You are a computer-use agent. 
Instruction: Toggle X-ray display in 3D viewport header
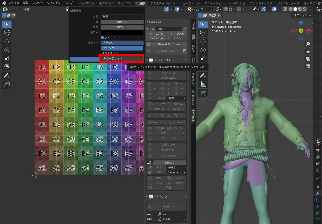point(285,9)
